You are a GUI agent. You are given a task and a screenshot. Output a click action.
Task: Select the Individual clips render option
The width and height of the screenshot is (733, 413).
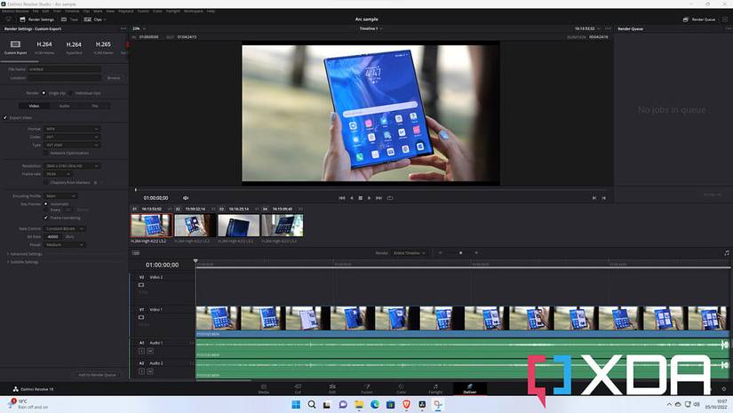point(71,92)
